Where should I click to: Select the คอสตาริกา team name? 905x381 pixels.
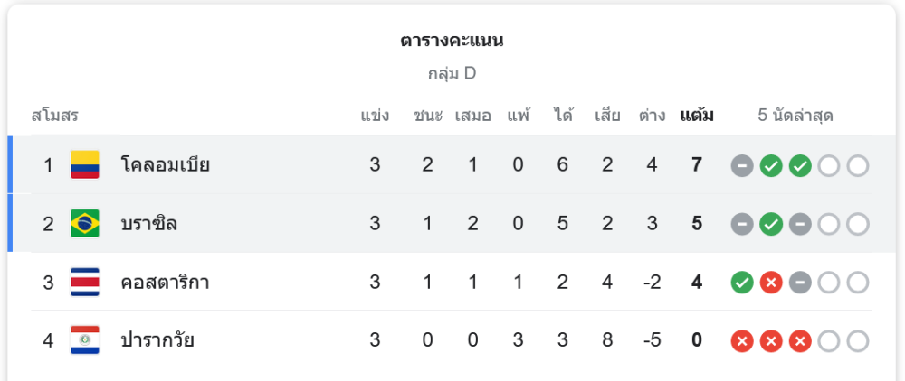(165, 282)
